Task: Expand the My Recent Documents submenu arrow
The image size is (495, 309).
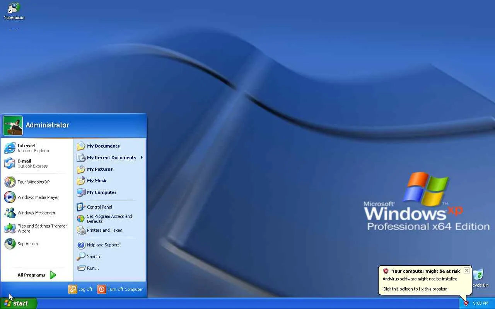Action: [x=142, y=158]
